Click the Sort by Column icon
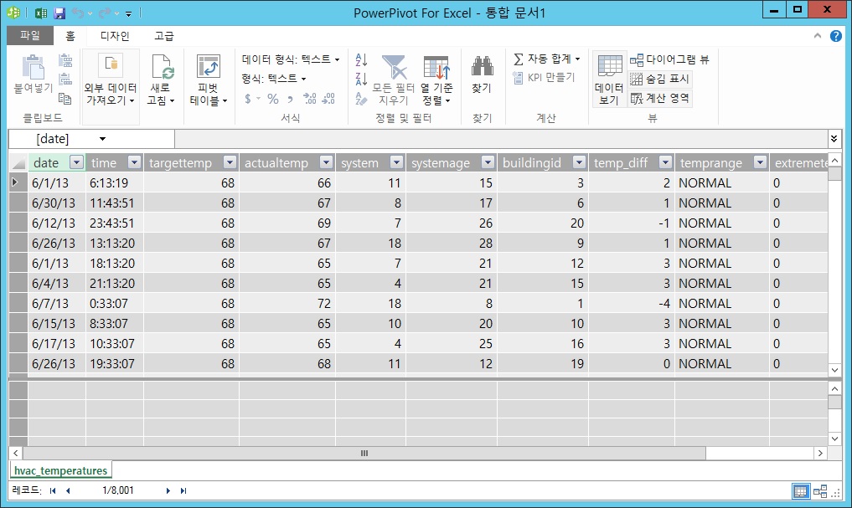Image resolution: width=852 pixels, height=508 pixels. point(436,67)
